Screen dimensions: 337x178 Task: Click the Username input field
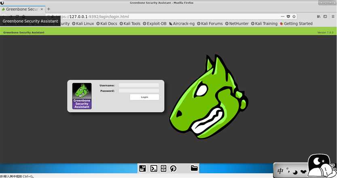(x=139, y=85)
